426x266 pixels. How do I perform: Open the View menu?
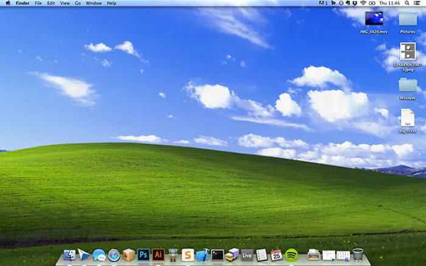coord(65,3)
